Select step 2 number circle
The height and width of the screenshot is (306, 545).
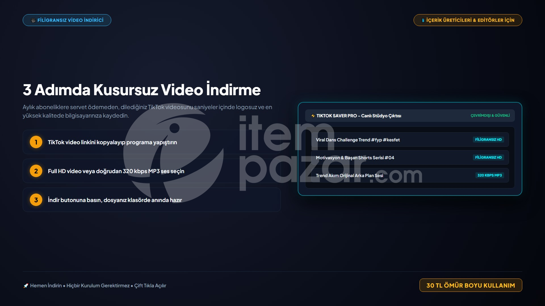tap(36, 171)
